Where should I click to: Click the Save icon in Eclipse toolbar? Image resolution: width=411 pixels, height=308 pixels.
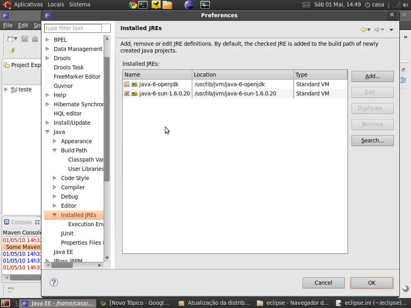pos(24,39)
